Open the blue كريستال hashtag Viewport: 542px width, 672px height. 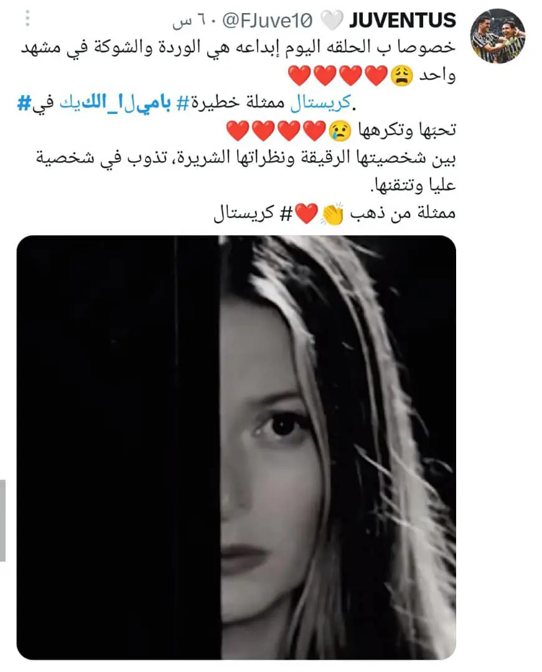[320, 103]
